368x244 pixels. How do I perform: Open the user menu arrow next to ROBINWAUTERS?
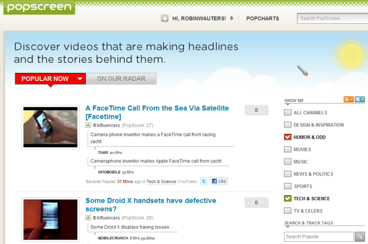click(232, 18)
